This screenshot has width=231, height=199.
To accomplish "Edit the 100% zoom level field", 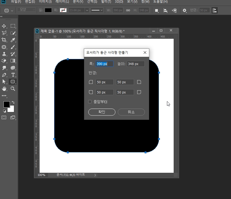I will click(x=41, y=175).
